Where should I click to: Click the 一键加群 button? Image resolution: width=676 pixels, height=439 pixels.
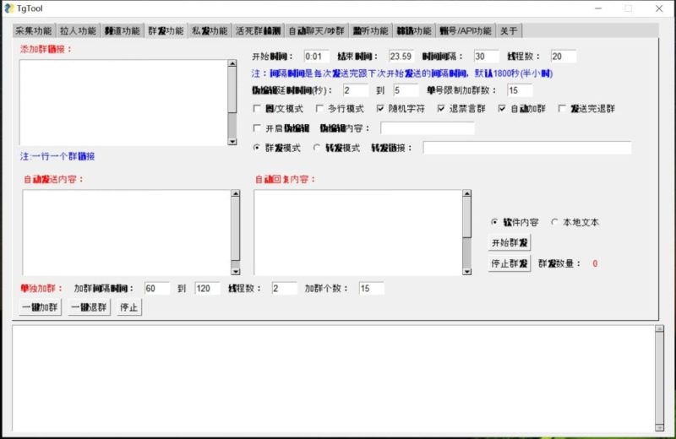40,307
